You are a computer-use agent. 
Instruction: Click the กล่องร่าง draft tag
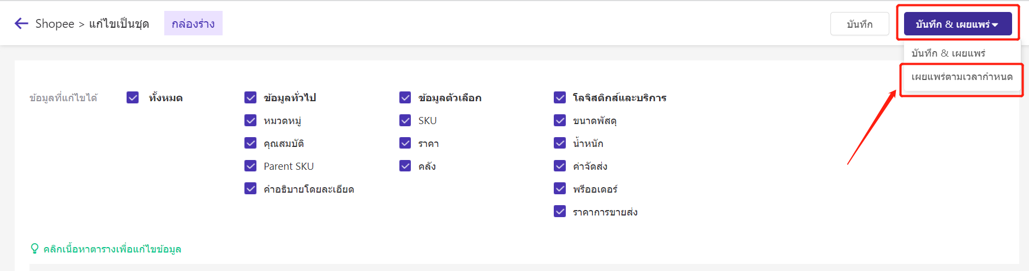(x=193, y=23)
